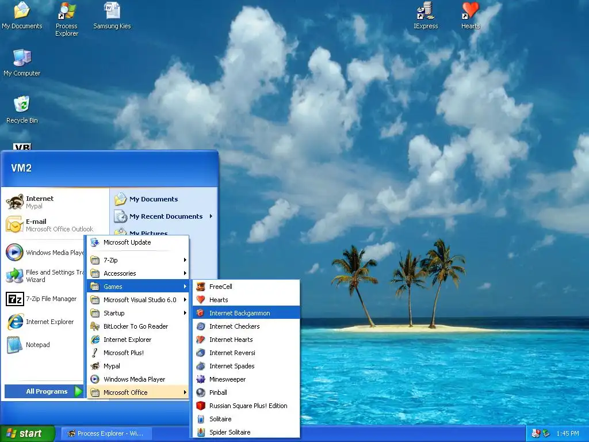Click Microsoft Update in All Programs
The width and height of the screenshot is (589, 442).
[138, 242]
